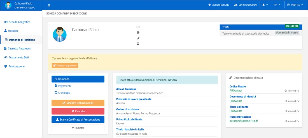This screenshot has height=138, width=308.
Task: Click 'E' presente un pagamento da effettuare.' text
Action: (x=75, y=58)
